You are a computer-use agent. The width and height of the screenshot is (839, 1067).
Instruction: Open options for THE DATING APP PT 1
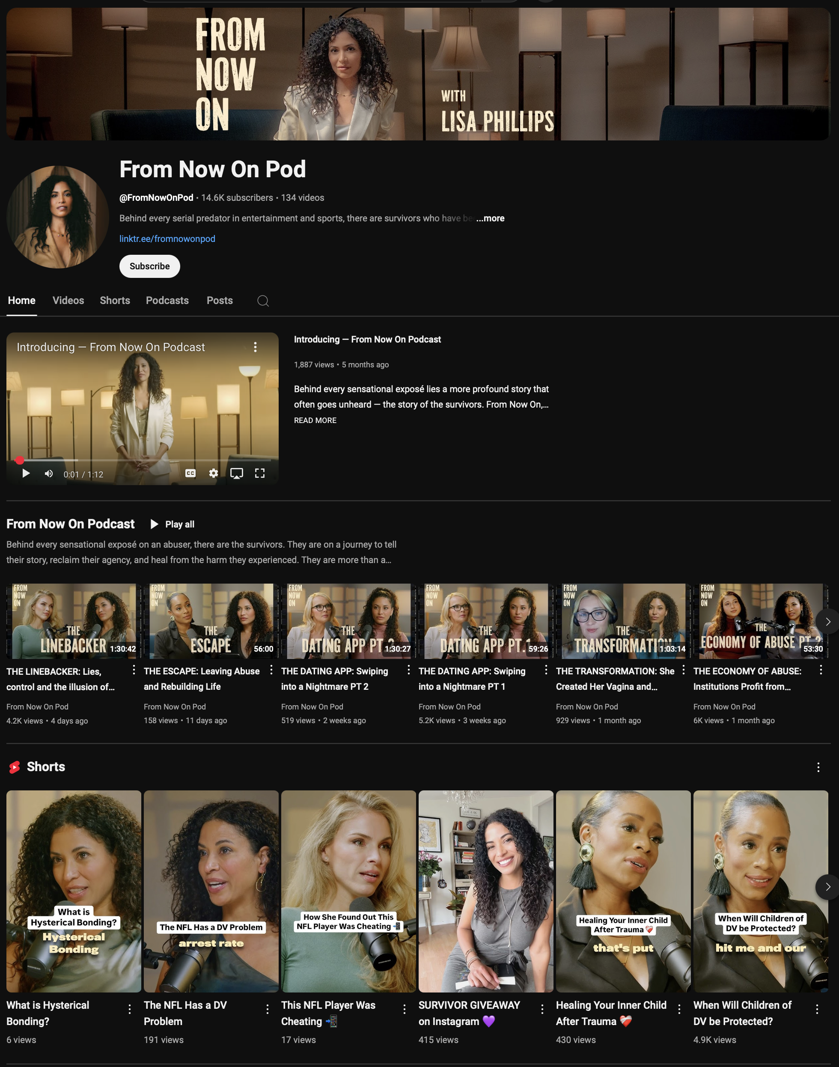(546, 670)
